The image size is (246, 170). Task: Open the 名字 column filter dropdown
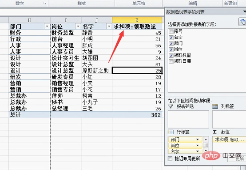click(109, 26)
